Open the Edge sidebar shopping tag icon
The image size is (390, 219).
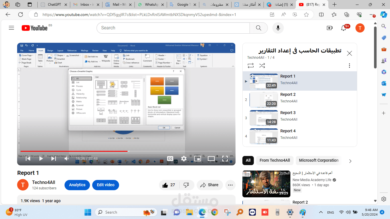[384, 38]
